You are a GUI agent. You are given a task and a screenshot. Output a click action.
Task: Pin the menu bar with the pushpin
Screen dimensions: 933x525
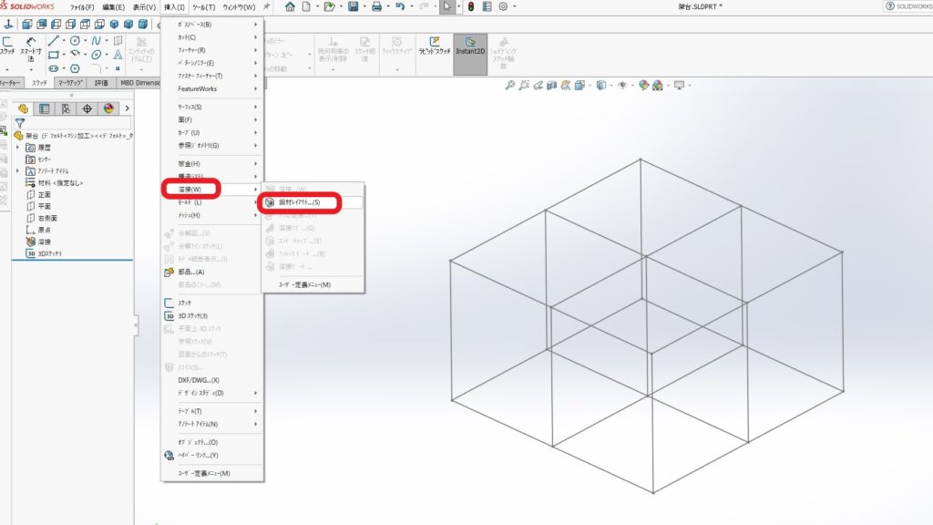pos(266,6)
